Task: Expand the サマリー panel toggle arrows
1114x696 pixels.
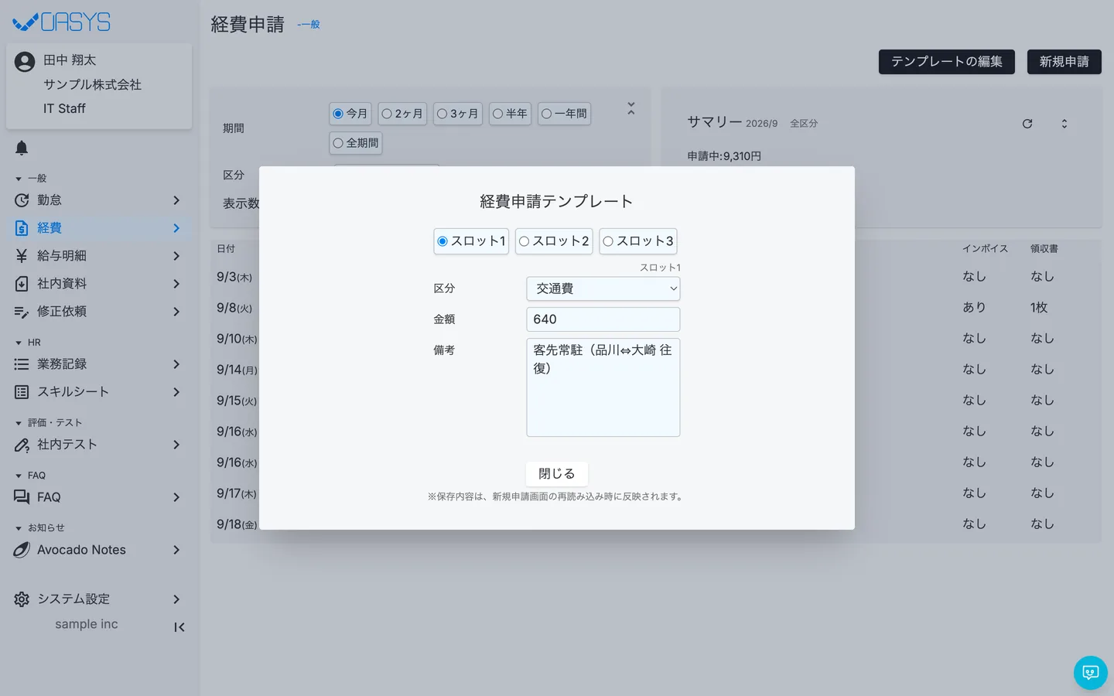Action: (1064, 124)
